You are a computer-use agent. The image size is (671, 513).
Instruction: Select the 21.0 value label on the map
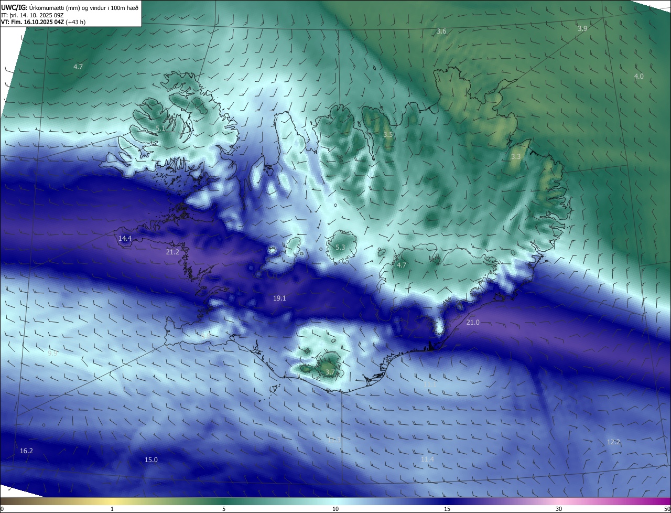tap(473, 323)
